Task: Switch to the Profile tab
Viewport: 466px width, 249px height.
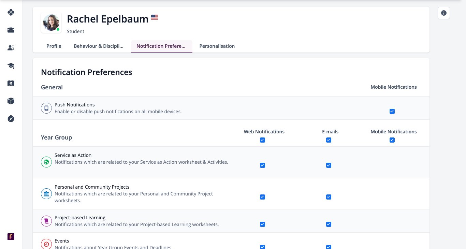Action: click(x=54, y=46)
